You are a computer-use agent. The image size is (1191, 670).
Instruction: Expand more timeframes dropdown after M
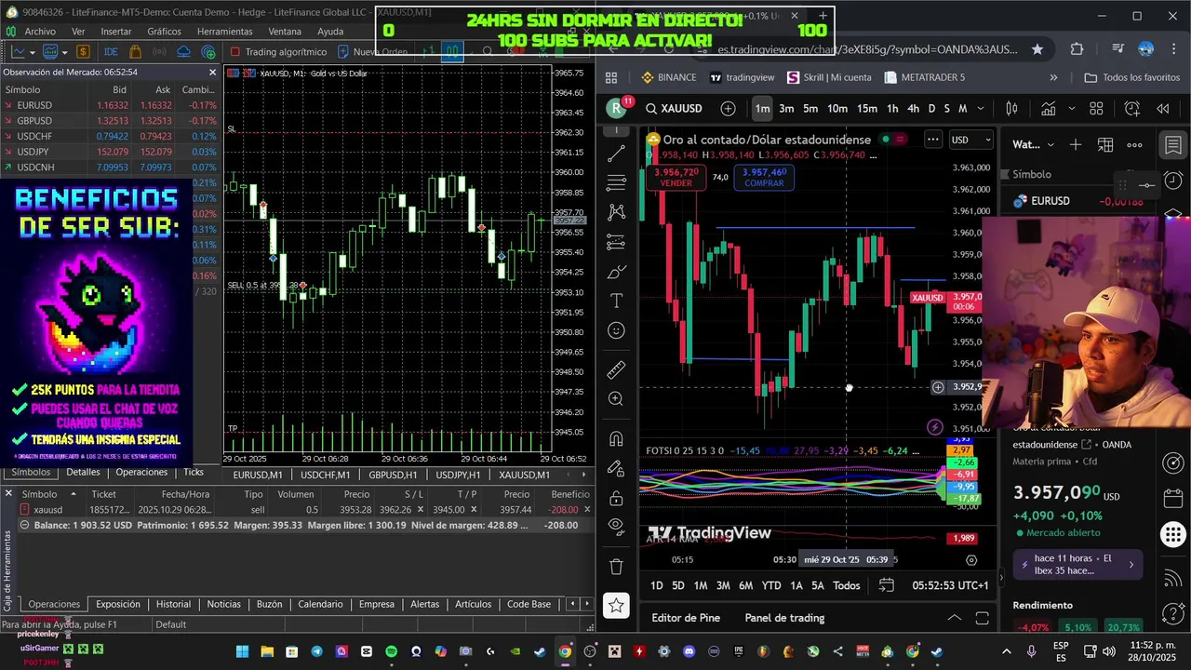pyautogui.click(x=979, y=109)
